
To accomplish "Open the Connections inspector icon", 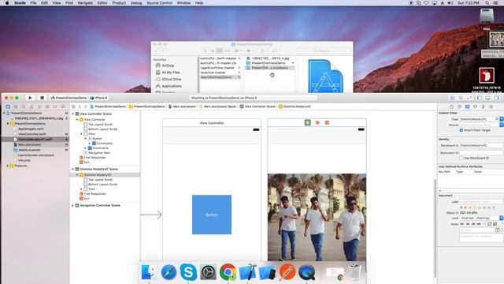I will [491, 106].
